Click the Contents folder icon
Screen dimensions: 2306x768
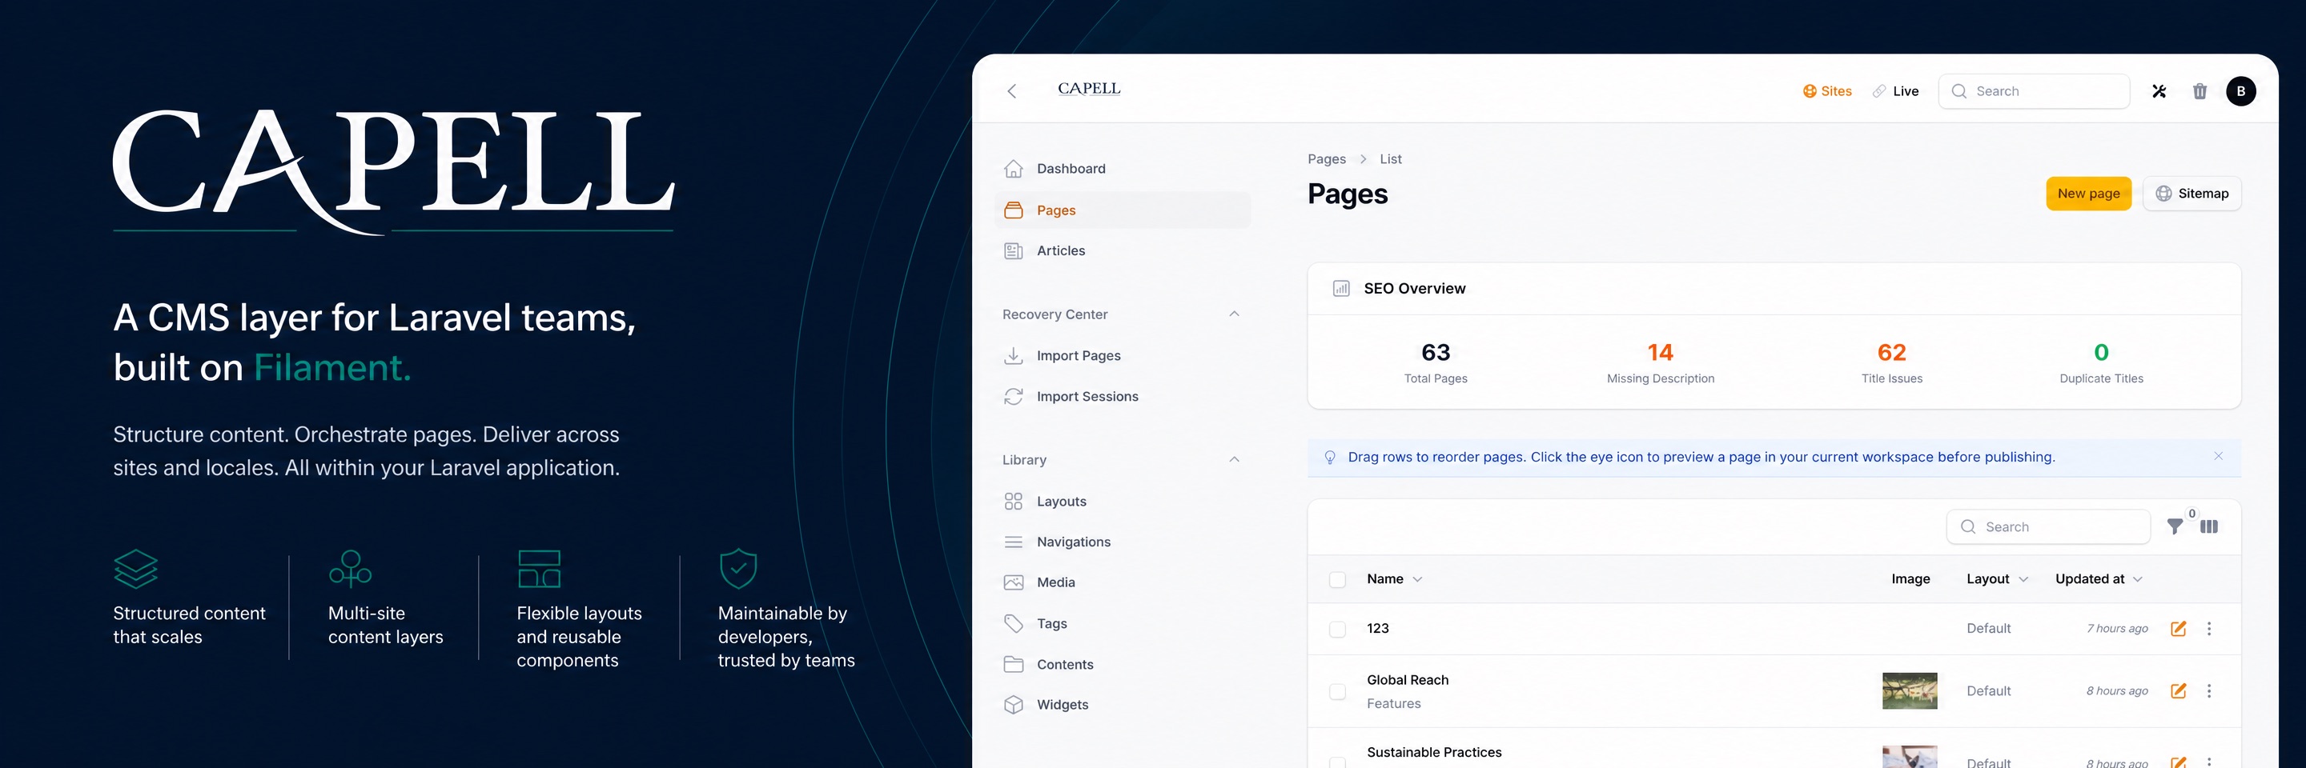coord(1014,664)
